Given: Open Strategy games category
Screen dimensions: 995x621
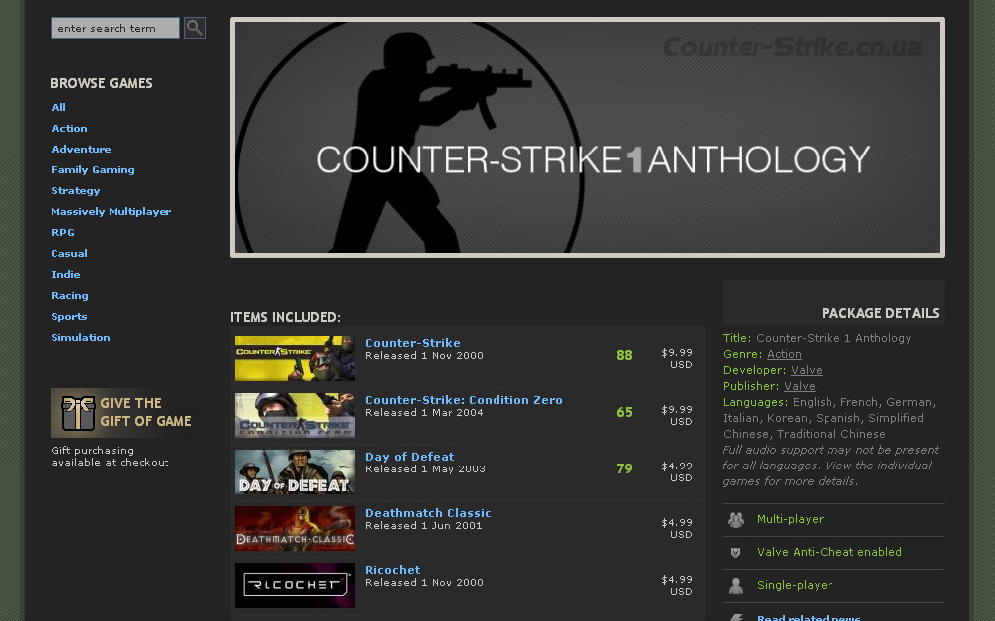Looking at the screenshot, I should pos(76,191).
